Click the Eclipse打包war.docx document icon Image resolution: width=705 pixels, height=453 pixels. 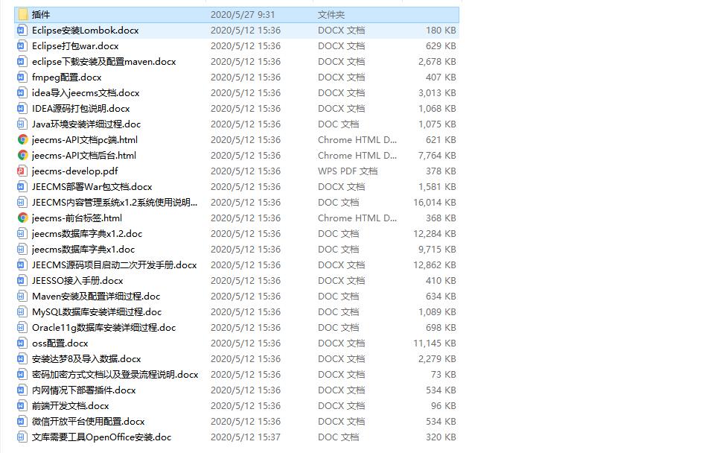pos(22,46)
